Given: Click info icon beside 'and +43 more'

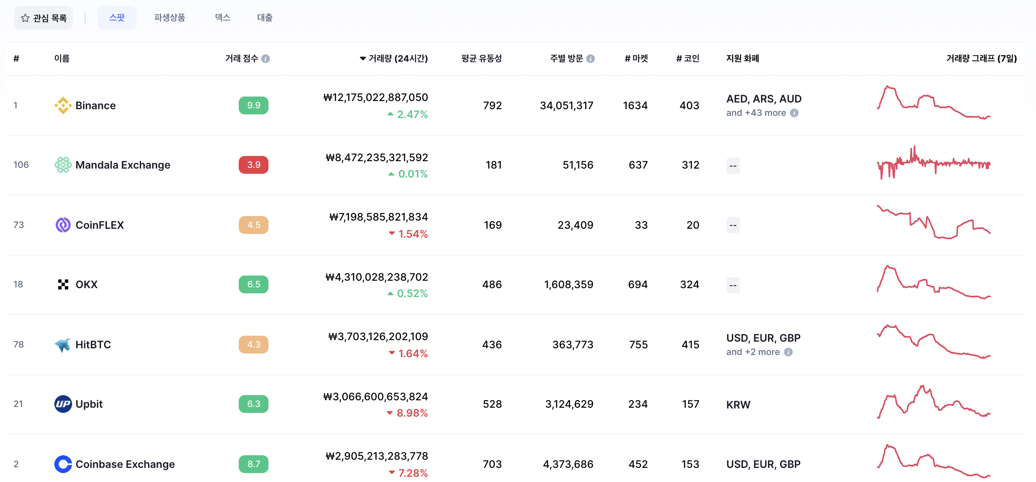Looking at the screenshot, I should [x=794, y=113].
